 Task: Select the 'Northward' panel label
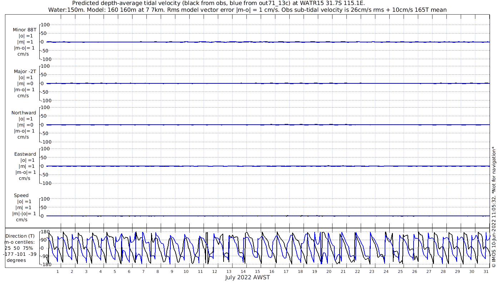[x=24, y=113]
